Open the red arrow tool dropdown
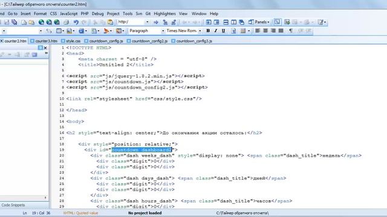This screenshot has width=387, height=217. tap(111, 31)
